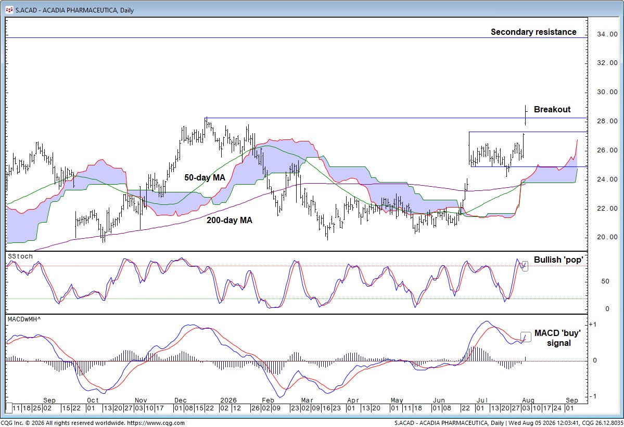Open the https://www.cqg.com link
The height and width of the screenshot is (427, 624).
[x=156, y=423]
